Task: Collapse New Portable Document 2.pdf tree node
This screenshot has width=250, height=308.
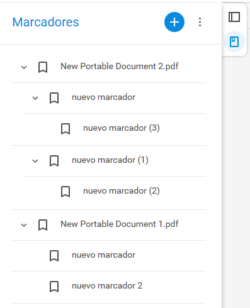Action: [x=24, y=67]
